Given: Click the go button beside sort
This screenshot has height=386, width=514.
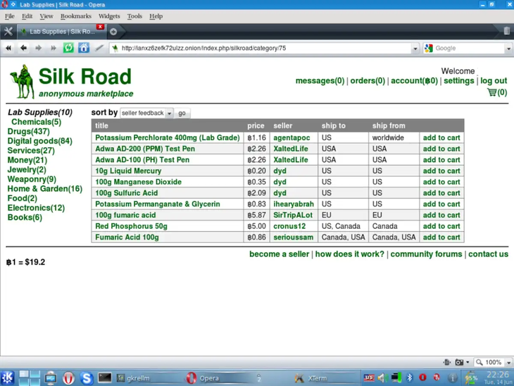Looking at the screenshot, I should 182,113.
